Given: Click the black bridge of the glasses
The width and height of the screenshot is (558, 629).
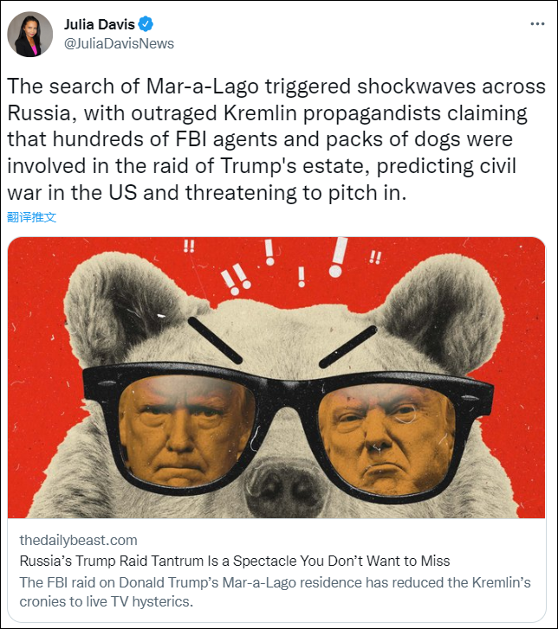Looking at the screenshot, I should click(288, 391).
